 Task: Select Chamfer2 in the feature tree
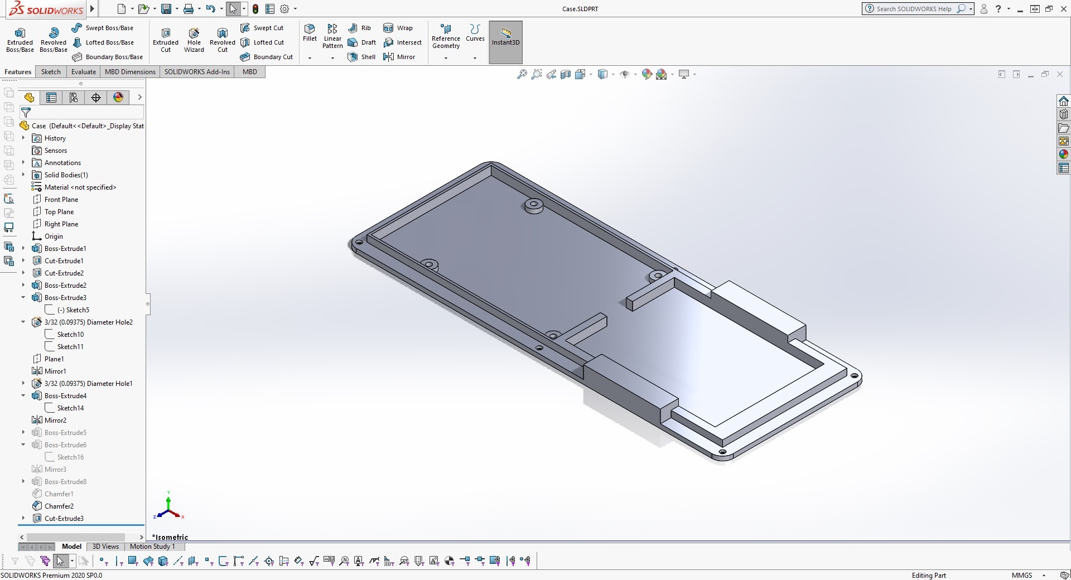(53, 506)
